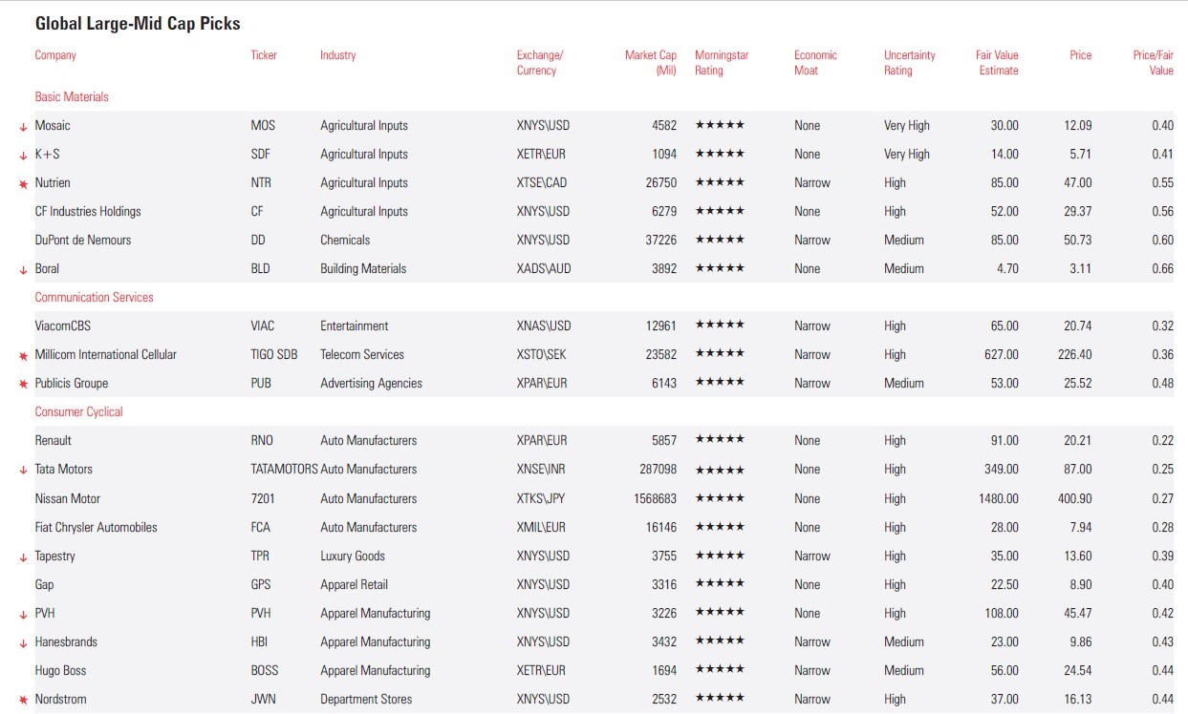Click the Company column header
The height and width of the screenshot is (714, 1188).
click(x=55, y=55)
